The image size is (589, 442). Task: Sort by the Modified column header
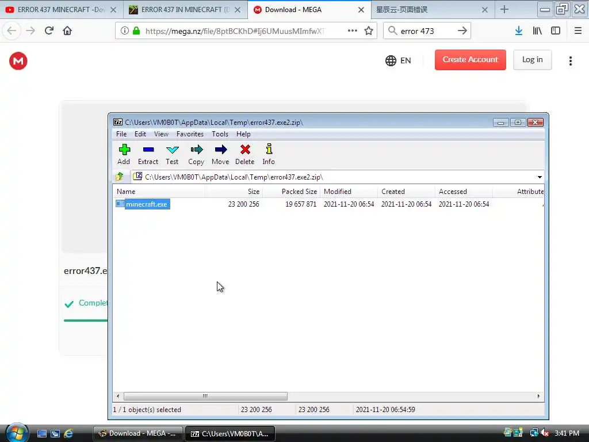click(x=349, y=191)
